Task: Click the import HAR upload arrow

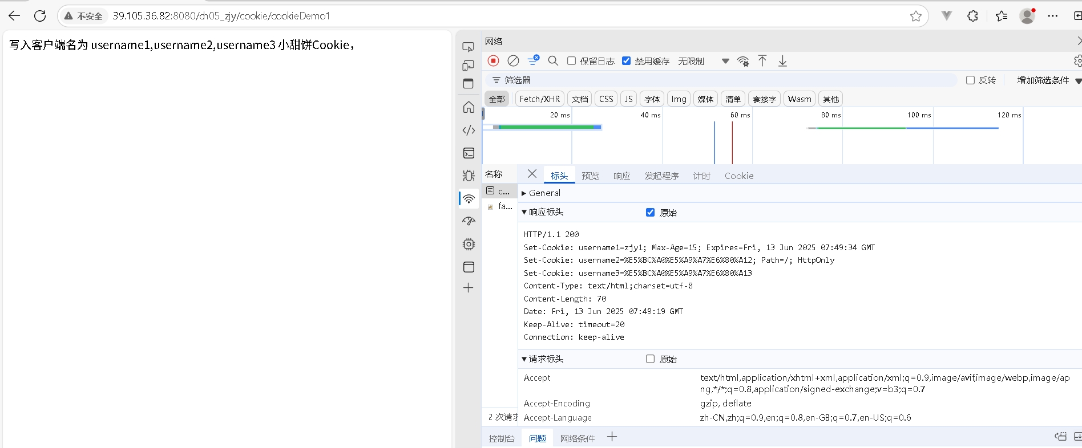Action: tap(762, 61)
